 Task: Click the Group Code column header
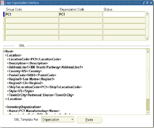coord(14,9)
